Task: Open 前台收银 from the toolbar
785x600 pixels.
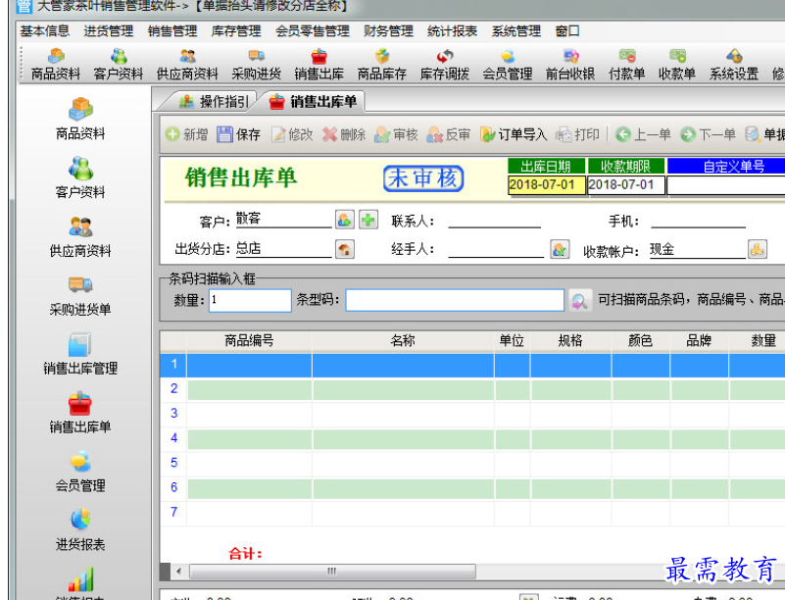Action: [x=570, y=65]
